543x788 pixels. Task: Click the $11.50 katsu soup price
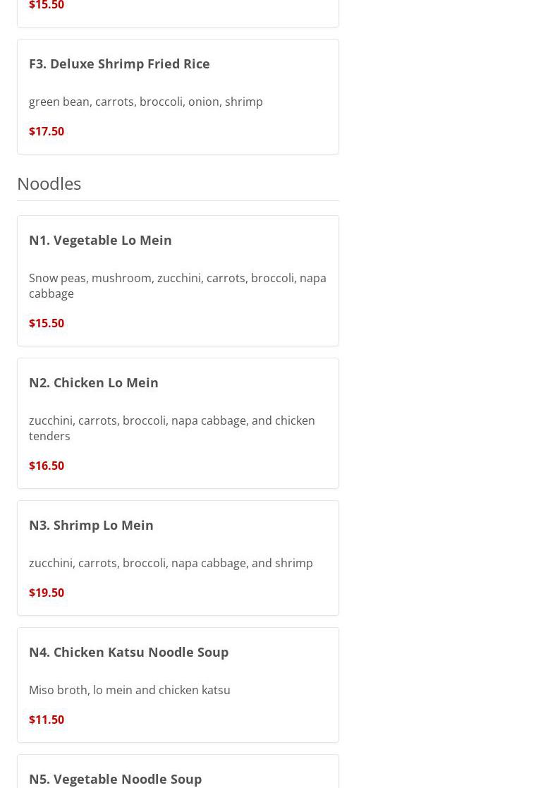[47, 720]
